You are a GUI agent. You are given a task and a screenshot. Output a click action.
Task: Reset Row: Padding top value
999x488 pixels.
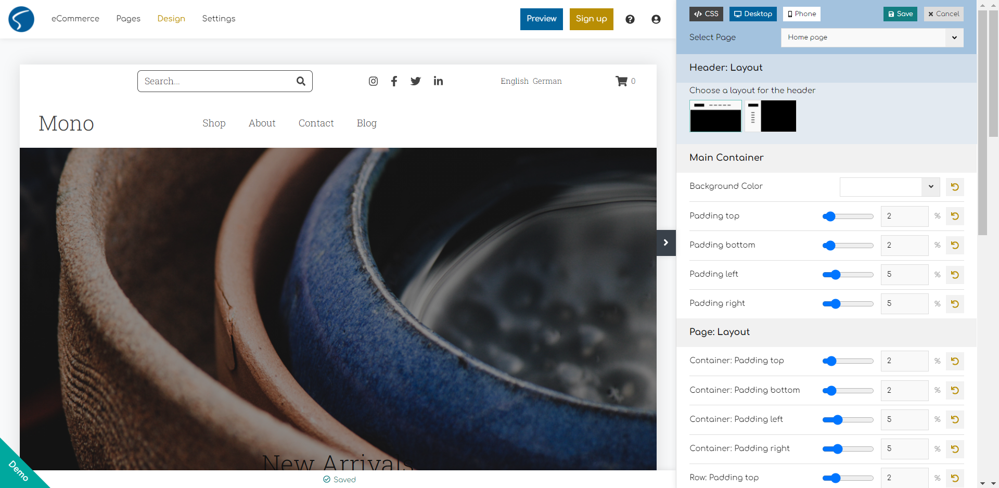(955, 478)
